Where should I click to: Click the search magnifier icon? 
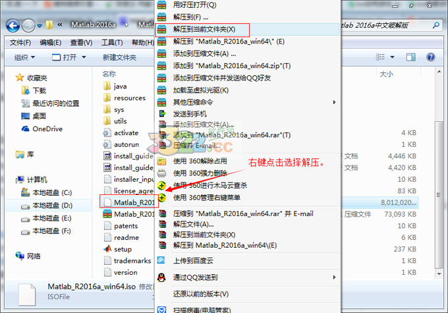pos(436,25)
